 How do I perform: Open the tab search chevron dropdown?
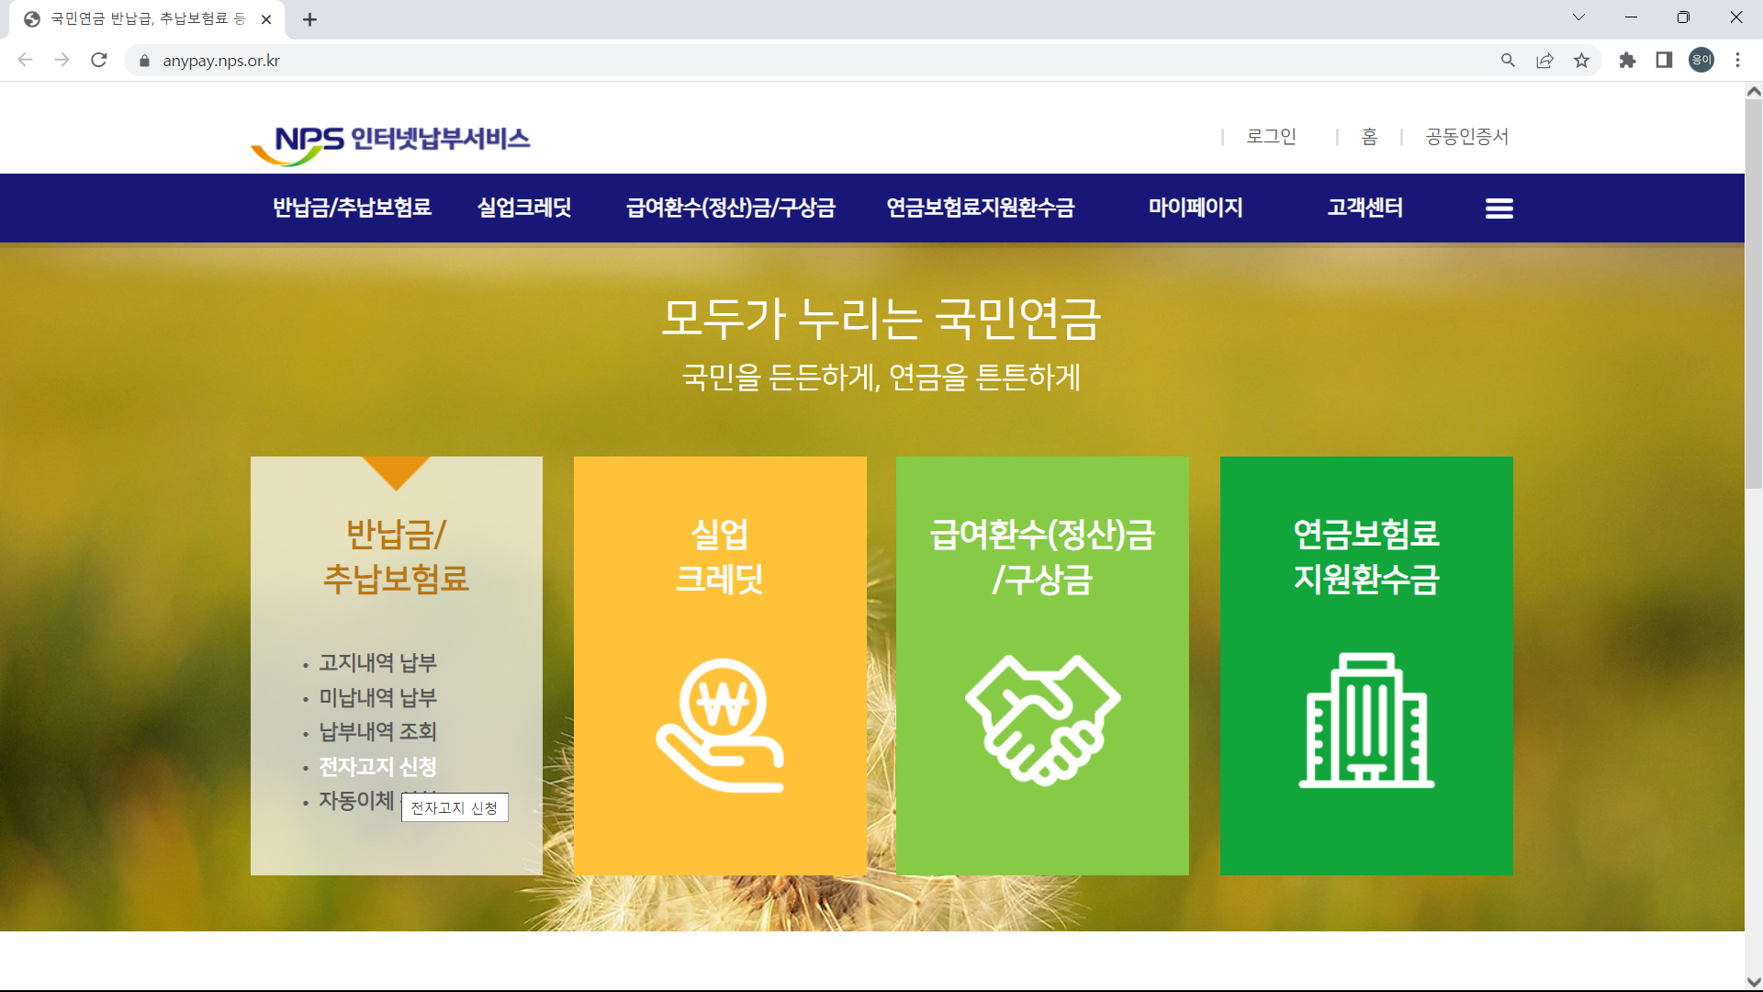click(x=1579, y=17)
